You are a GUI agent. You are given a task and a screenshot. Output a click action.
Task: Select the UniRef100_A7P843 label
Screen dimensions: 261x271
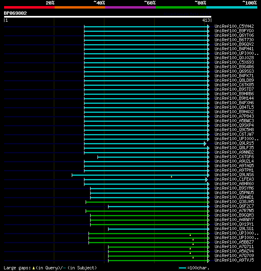click(x=234, y=116)
